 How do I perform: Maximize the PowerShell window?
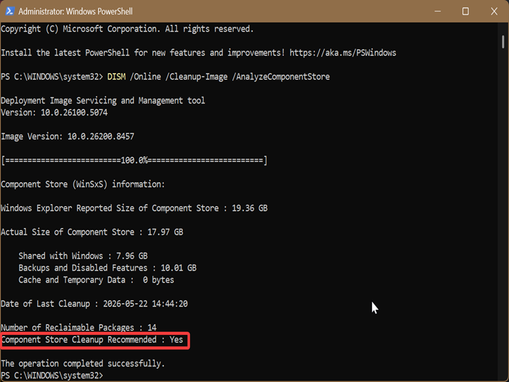[x=466, y=11]
